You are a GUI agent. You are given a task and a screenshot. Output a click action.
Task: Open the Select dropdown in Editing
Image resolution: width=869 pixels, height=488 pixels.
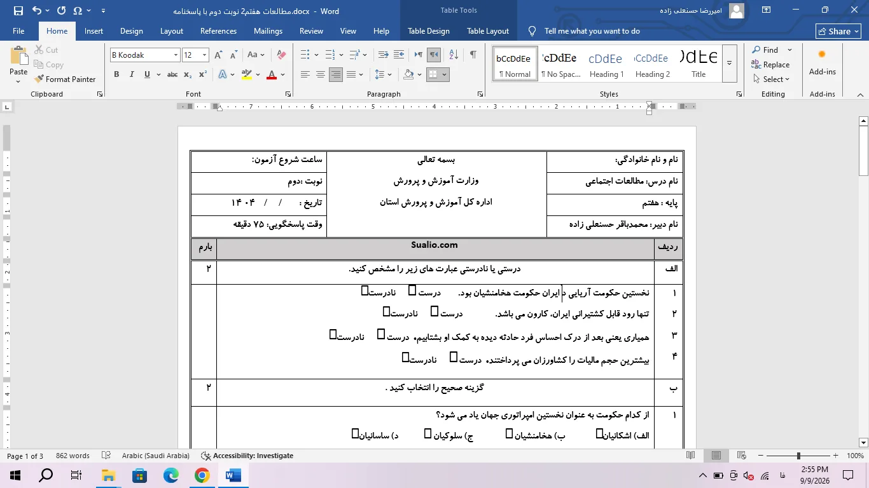[x=770, y=79]
